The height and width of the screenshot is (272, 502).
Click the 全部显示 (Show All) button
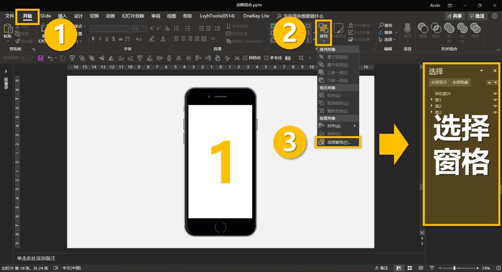439,82
